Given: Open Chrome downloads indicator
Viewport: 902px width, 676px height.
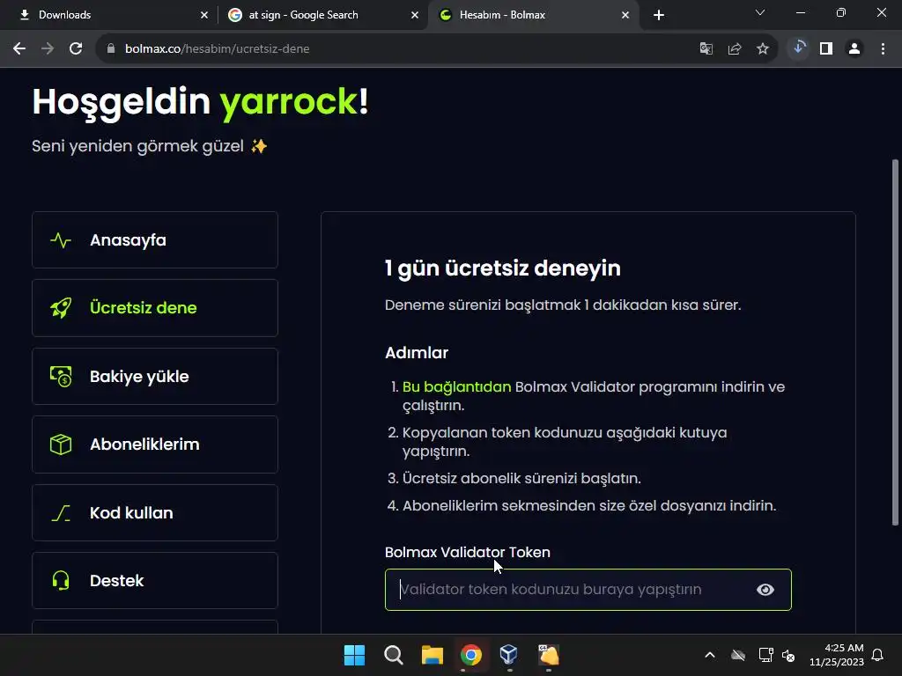Looking at the screenshot, I should pyautogui.click(x=798, y=48).
